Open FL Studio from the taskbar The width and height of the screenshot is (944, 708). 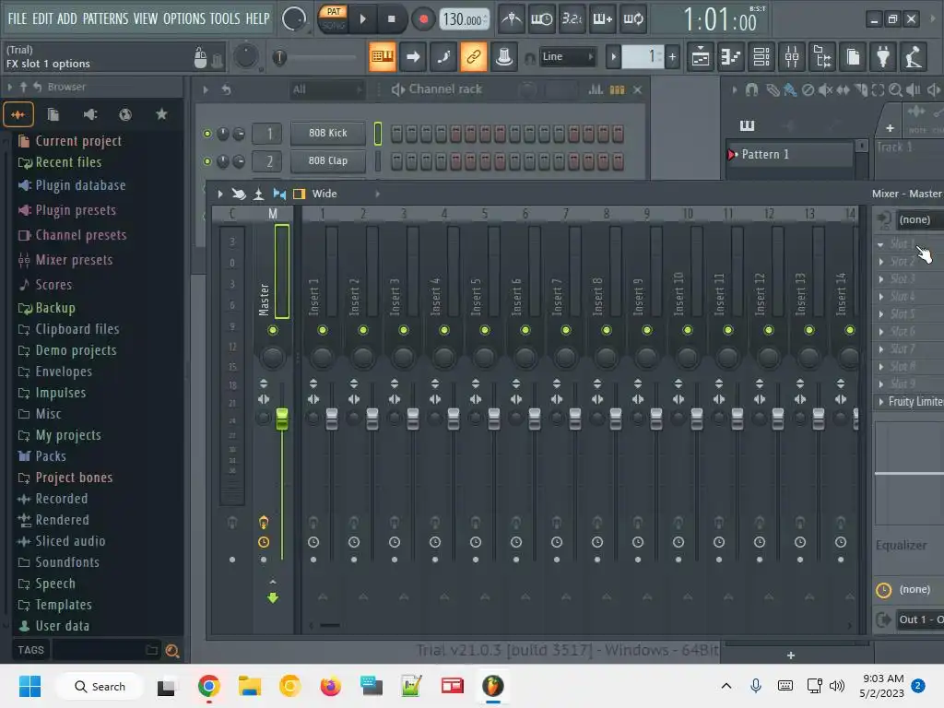492,686
